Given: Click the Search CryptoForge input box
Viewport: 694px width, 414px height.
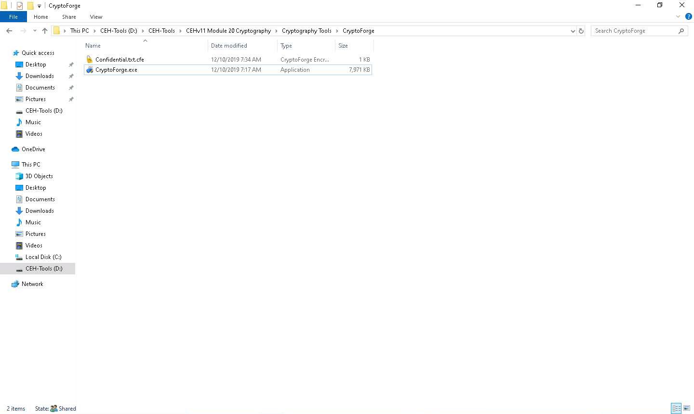Looking at the screenshot, I should point(634,31).
